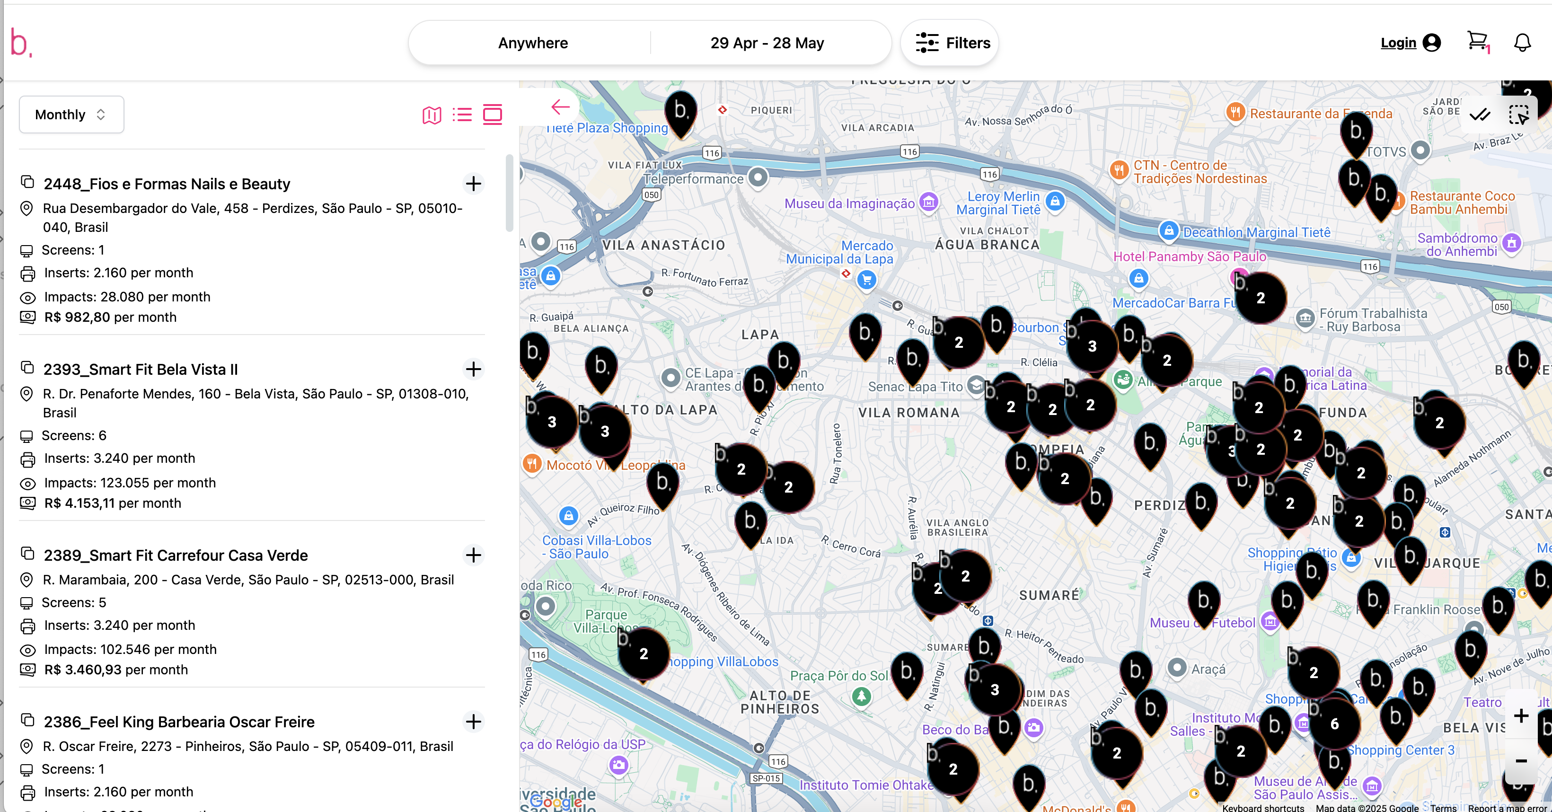Image resolution: width=1552 pixels, height=812 pixels.
Task: Switch to list view icon
Action: pos(462,115)
